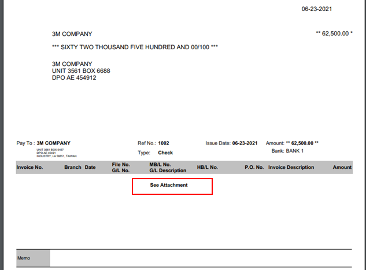Click the 'Branch' column header

[x=73, y=168]
